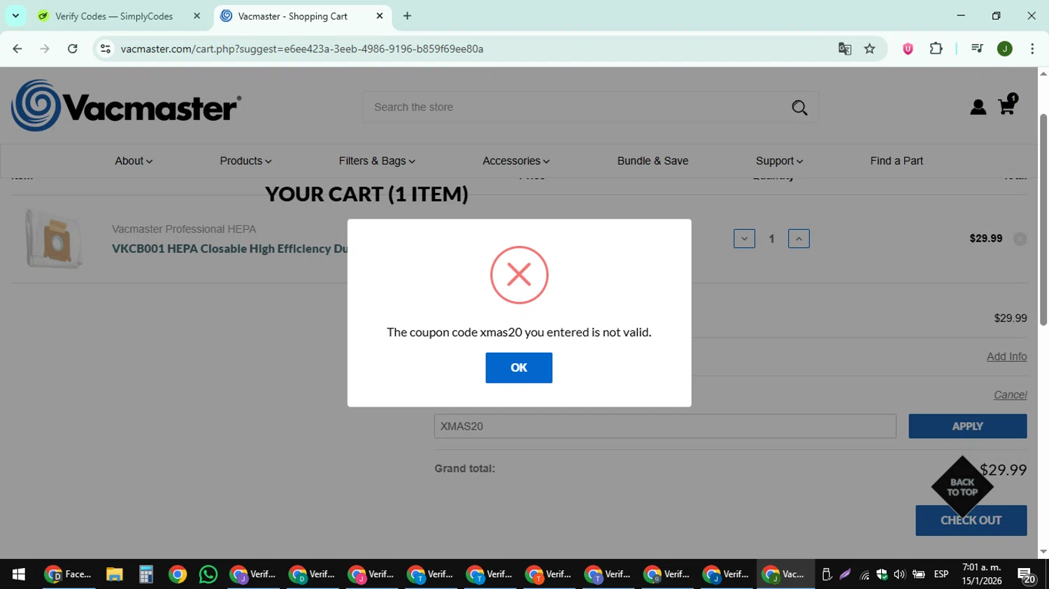Remove the item with the X icon
The width and height of the screenshot is (1049, 589).
pyautogui.click(x=1020, y=239)
